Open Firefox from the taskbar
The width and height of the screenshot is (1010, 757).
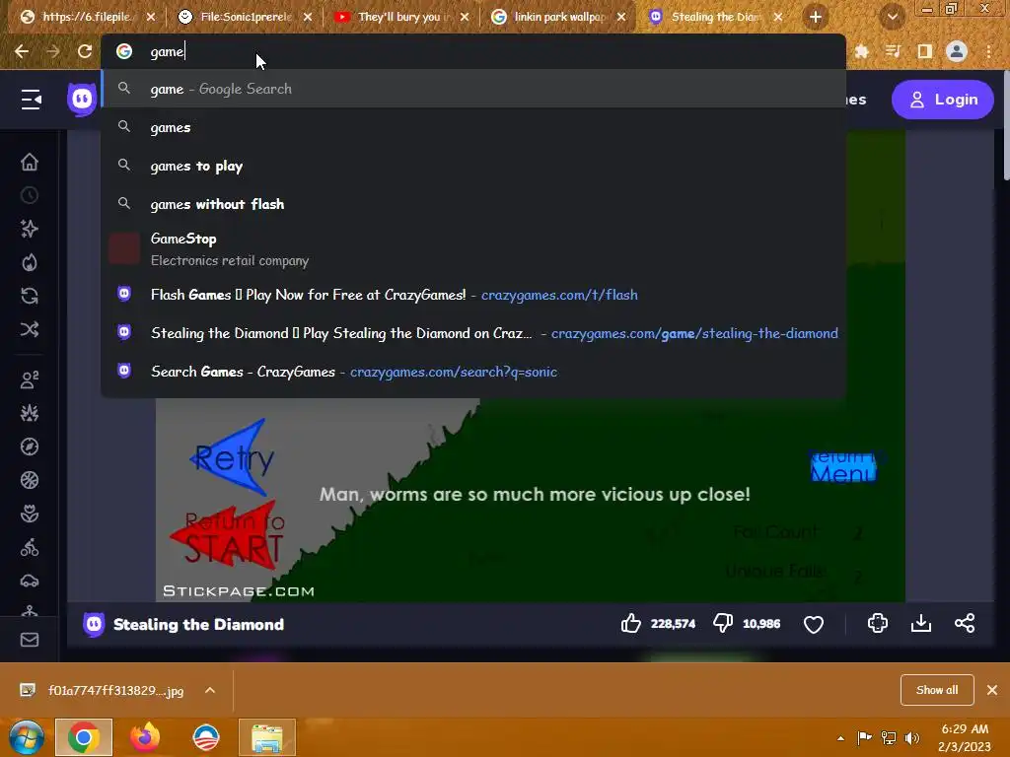(145, 737)
